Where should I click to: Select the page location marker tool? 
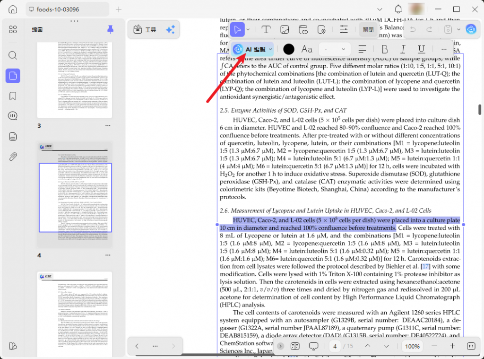(x=321, y=29)
